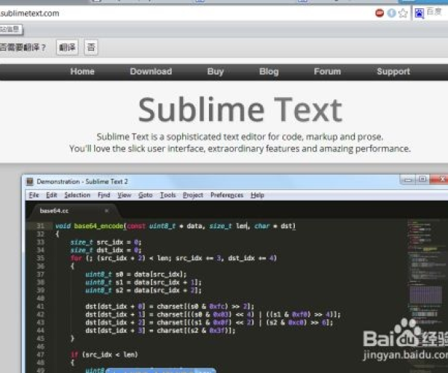Maximize the Demonstration Sublime Text 2 window
The width and height of the screenshot is (448, 373).
click(x=423, y=179)
